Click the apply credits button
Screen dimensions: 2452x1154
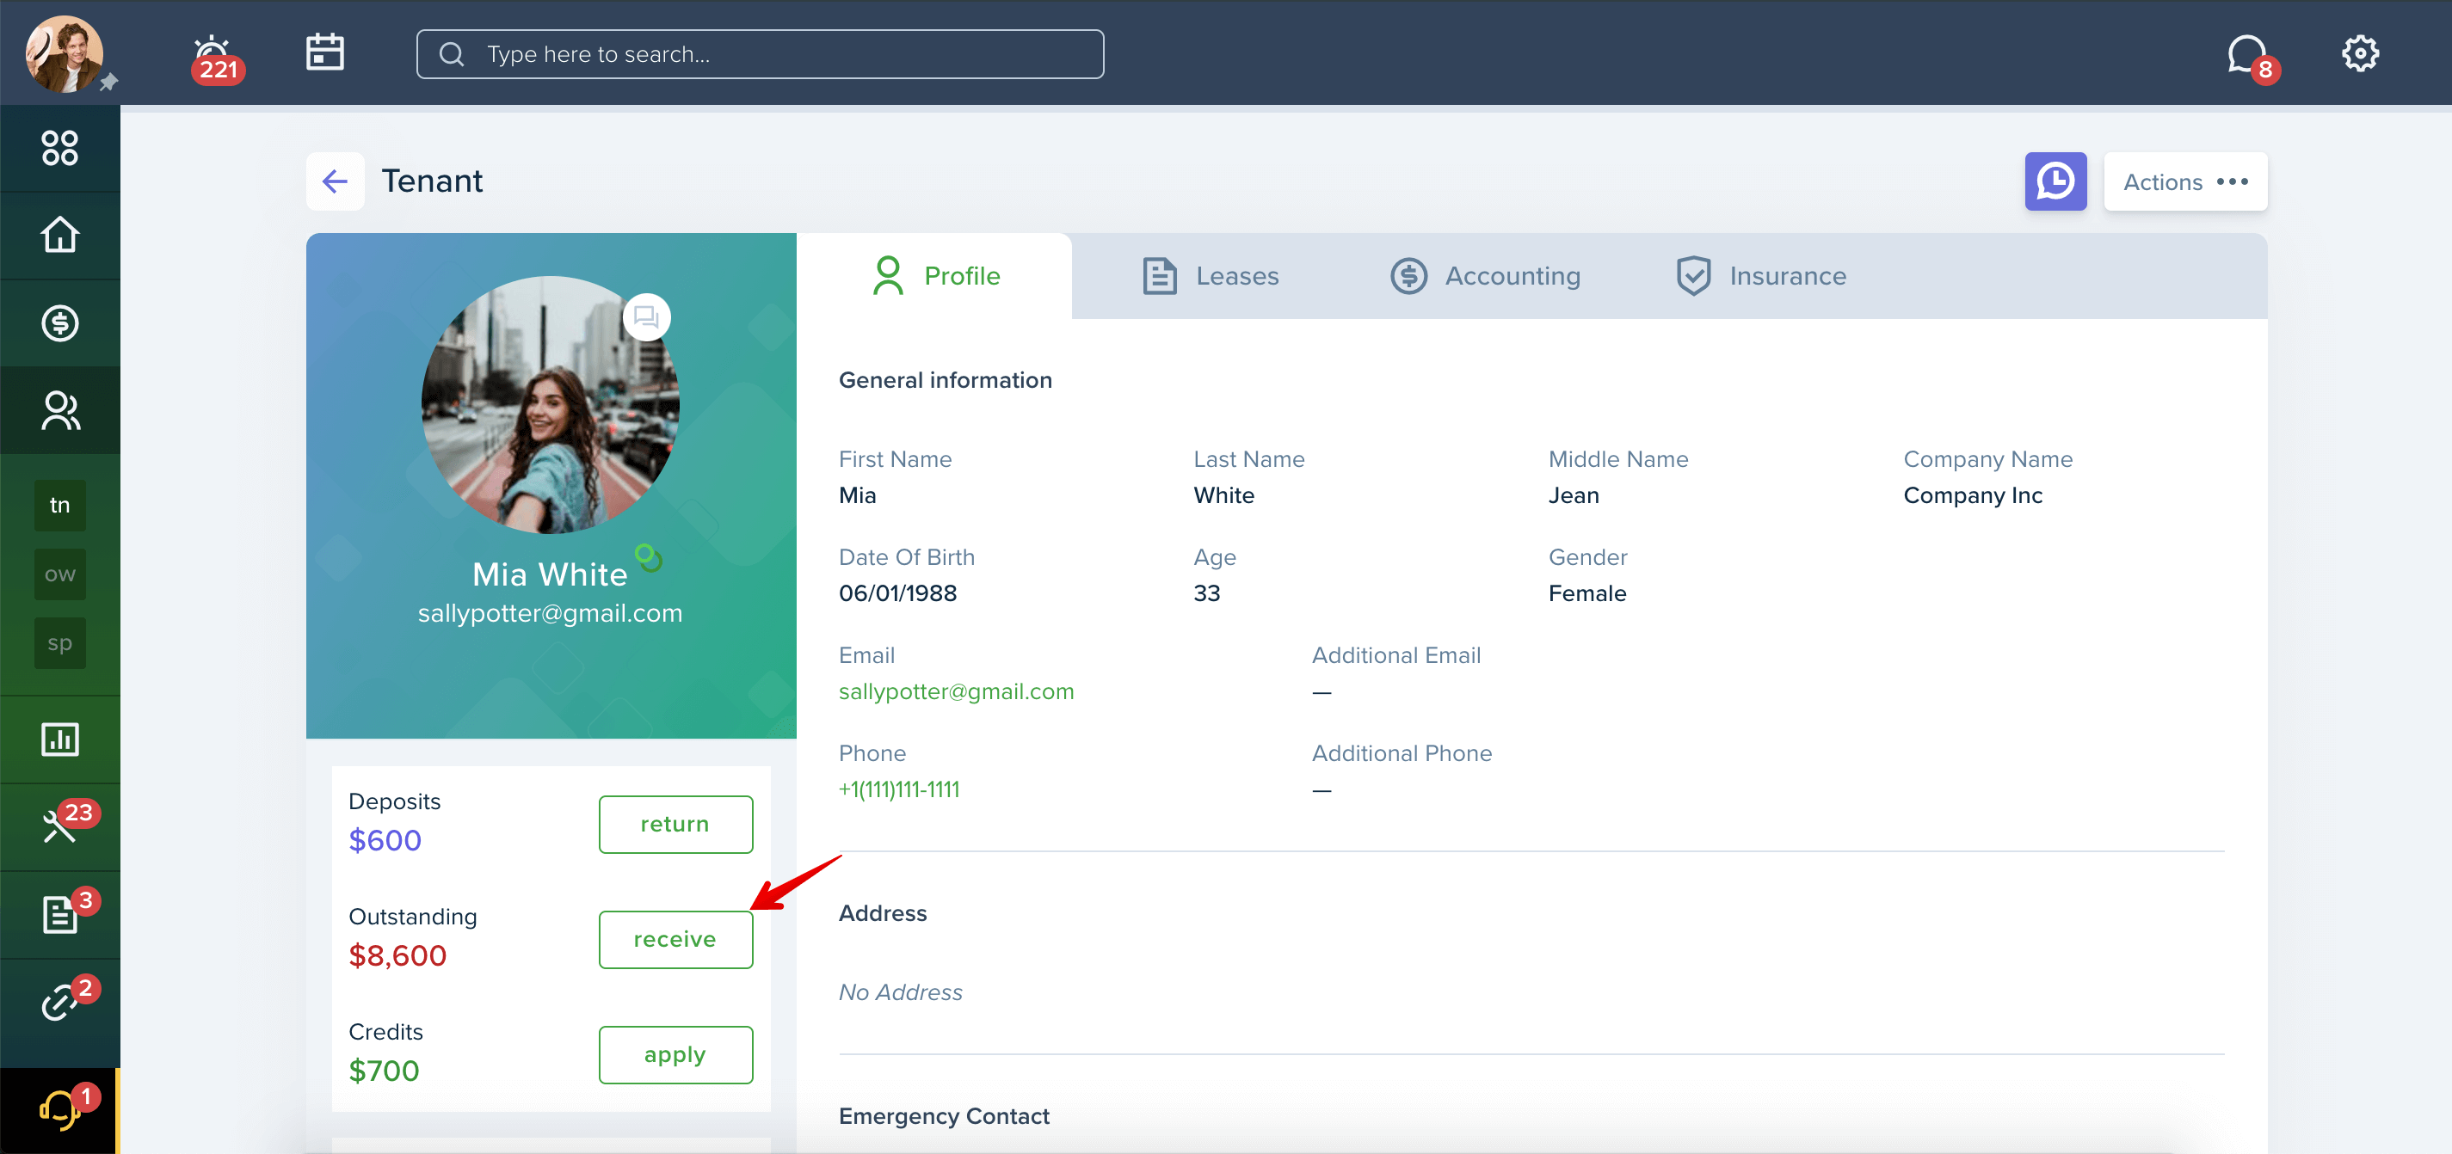tap(676, 1054)
